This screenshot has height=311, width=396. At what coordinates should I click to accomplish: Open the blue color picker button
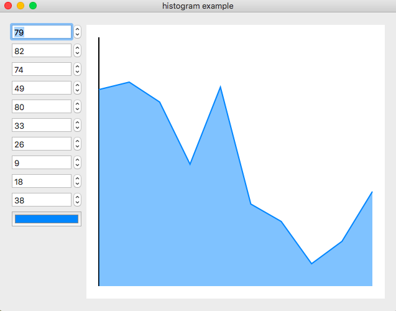point(47,219)
